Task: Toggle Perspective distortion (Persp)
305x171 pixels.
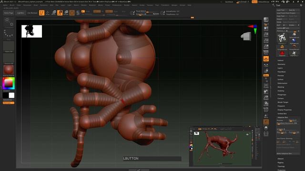Action: tap(266, 52)
